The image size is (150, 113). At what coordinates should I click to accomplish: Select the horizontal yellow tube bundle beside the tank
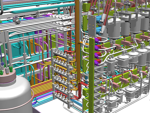tap(42, 87)
